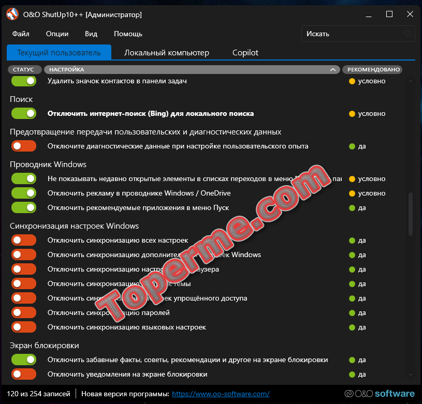Select Синхронизация настроек Windows heading

(74, 226)
